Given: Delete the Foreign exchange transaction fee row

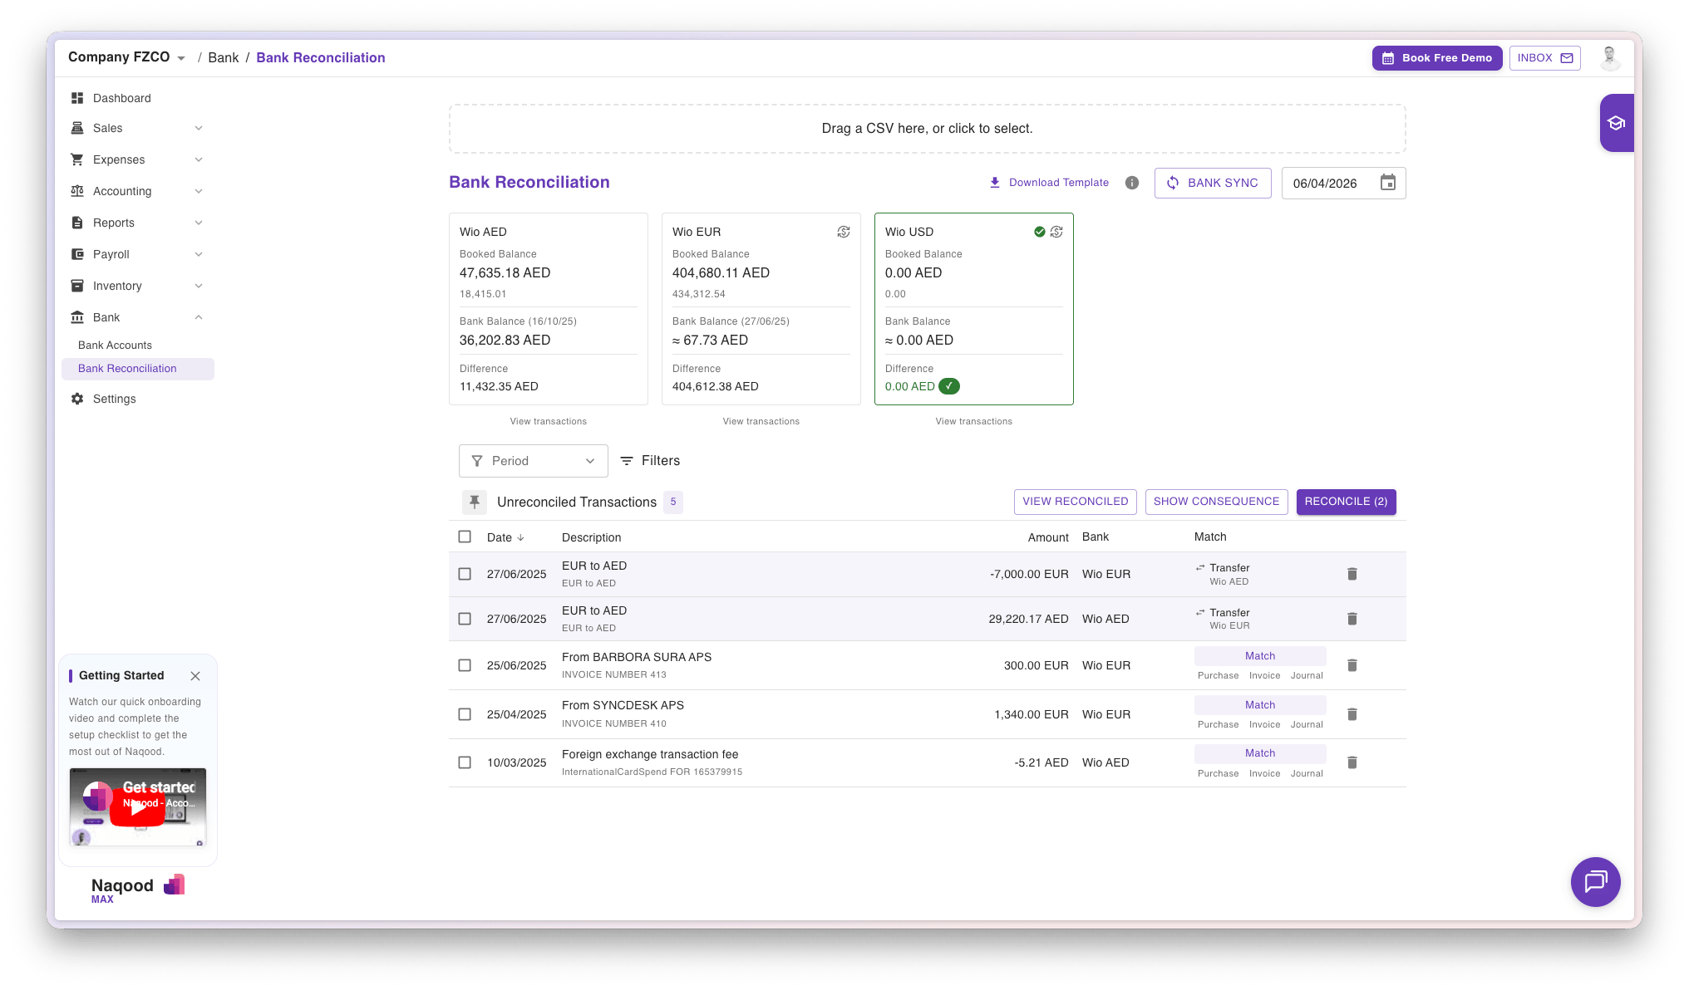Looking at the screenshot, I should [1352, 762].
